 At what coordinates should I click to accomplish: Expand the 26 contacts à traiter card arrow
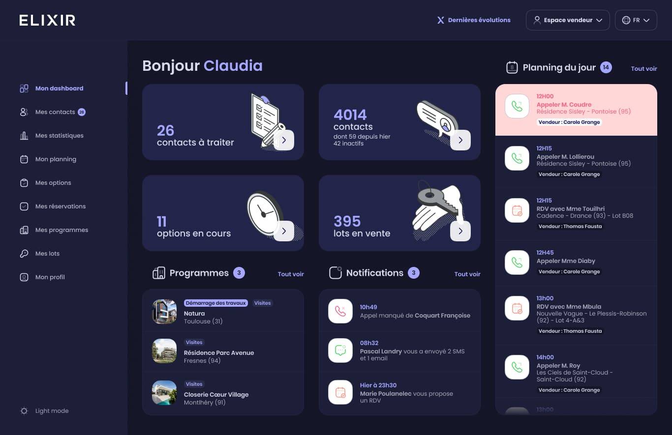[284, 140]
